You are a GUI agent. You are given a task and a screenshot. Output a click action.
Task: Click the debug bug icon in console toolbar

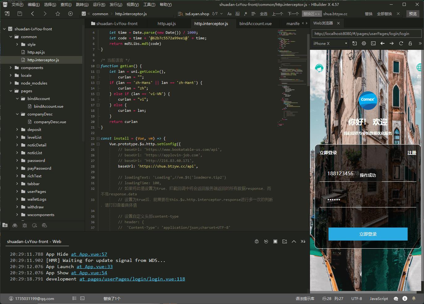tap(257, 241)
